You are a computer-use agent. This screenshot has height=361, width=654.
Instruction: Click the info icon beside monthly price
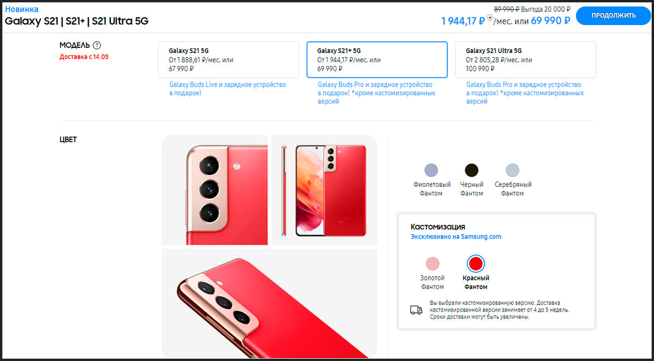pos(489,17)
